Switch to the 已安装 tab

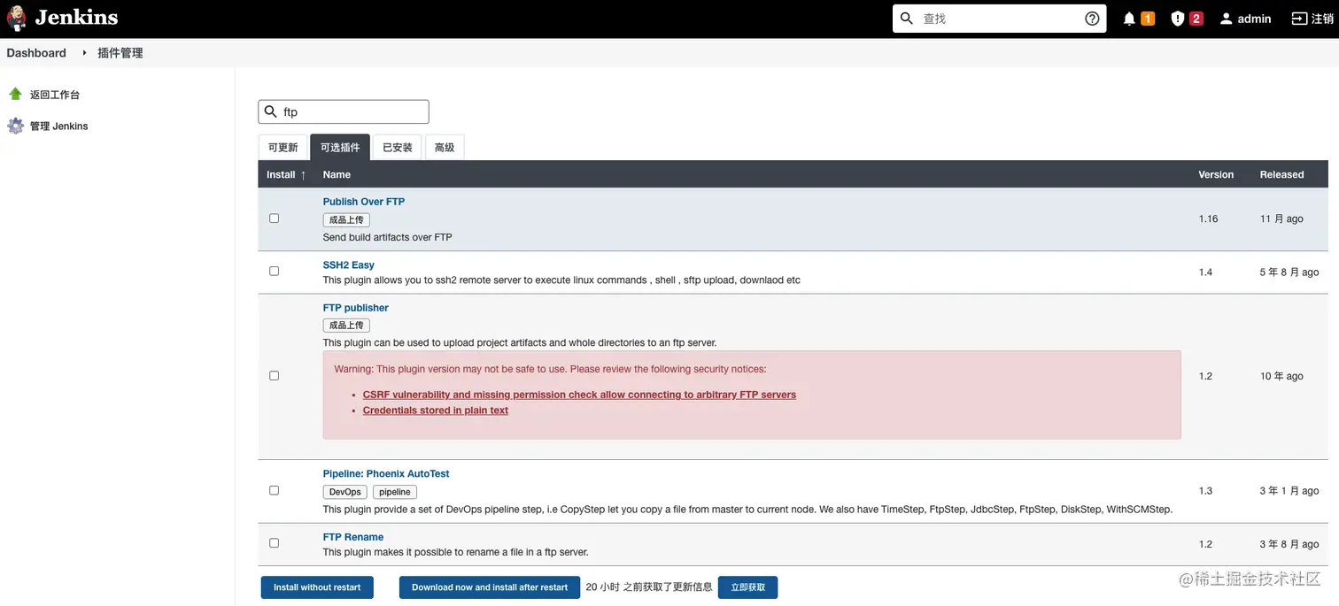(398, 148)
